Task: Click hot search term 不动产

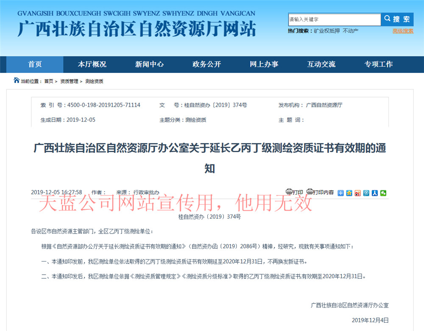Action: tap(350, 31)
